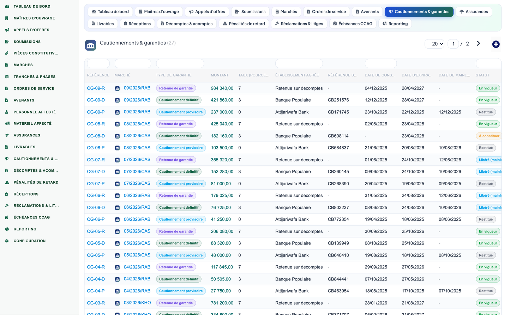The image size is (510, 315).
Task: Switch to the Assurances tab
Action: coord(474,12)
